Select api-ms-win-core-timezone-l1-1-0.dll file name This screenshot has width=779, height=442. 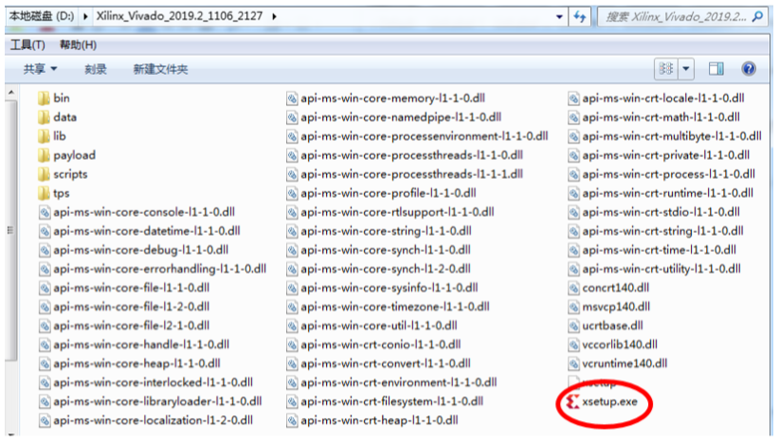tap(395, 307)
